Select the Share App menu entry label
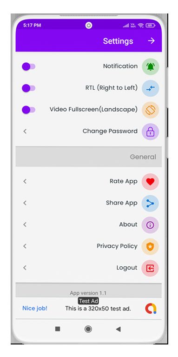The height and width of the screenshot is (357, 178). [x=122, y=203]
